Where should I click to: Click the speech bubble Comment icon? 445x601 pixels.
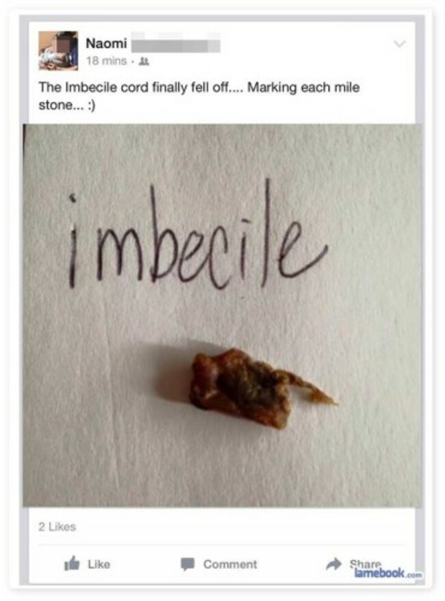coord(188,564)
